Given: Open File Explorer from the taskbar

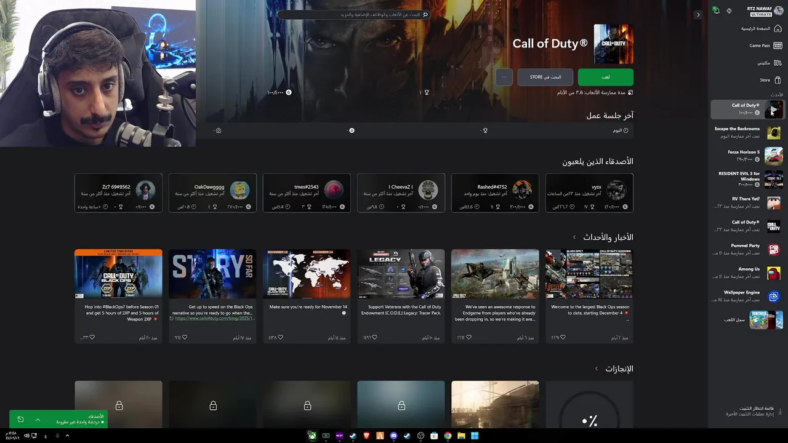Looking at the screenshot, I should coord(461,436).
